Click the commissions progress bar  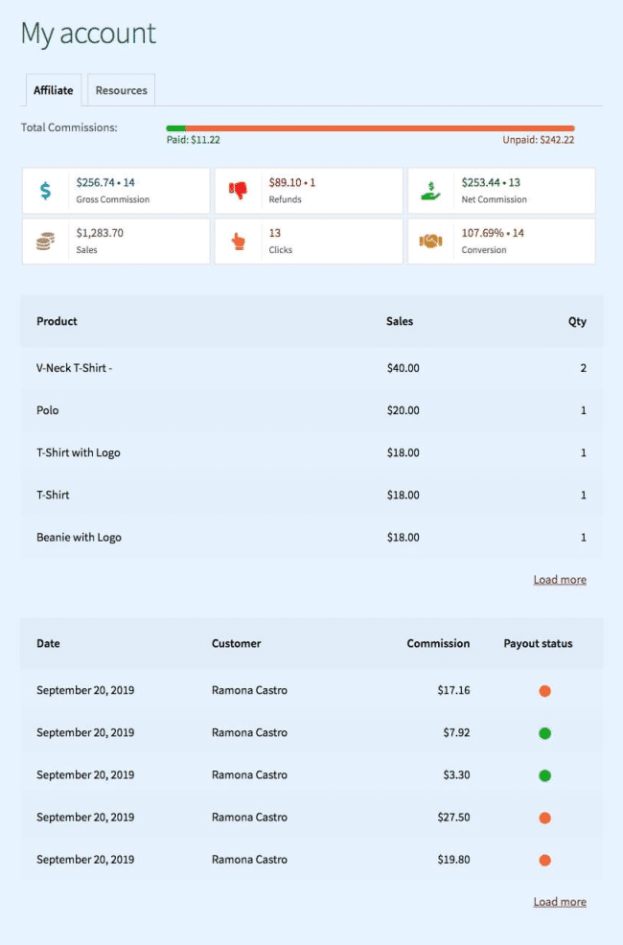click(x=372, y=127)
